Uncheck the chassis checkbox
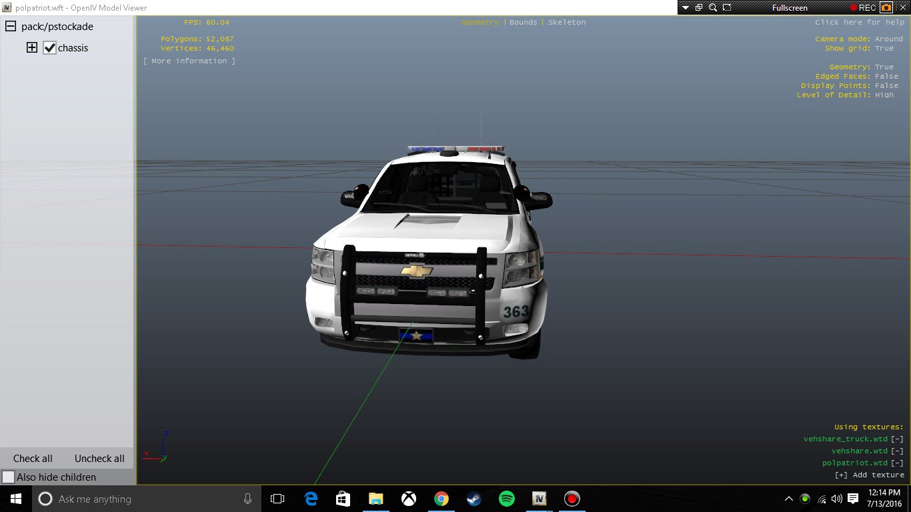Image resolution: width=911 pixels, height=512 pixels. [49, 48]
